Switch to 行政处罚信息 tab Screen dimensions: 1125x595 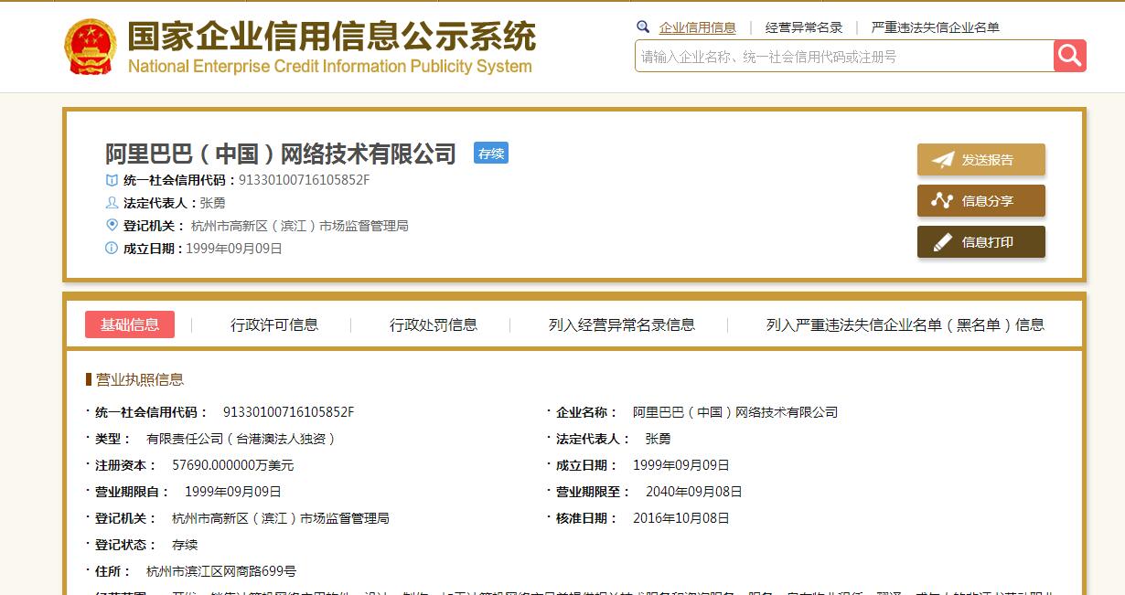pyautogui.click(x=434, y=324)
